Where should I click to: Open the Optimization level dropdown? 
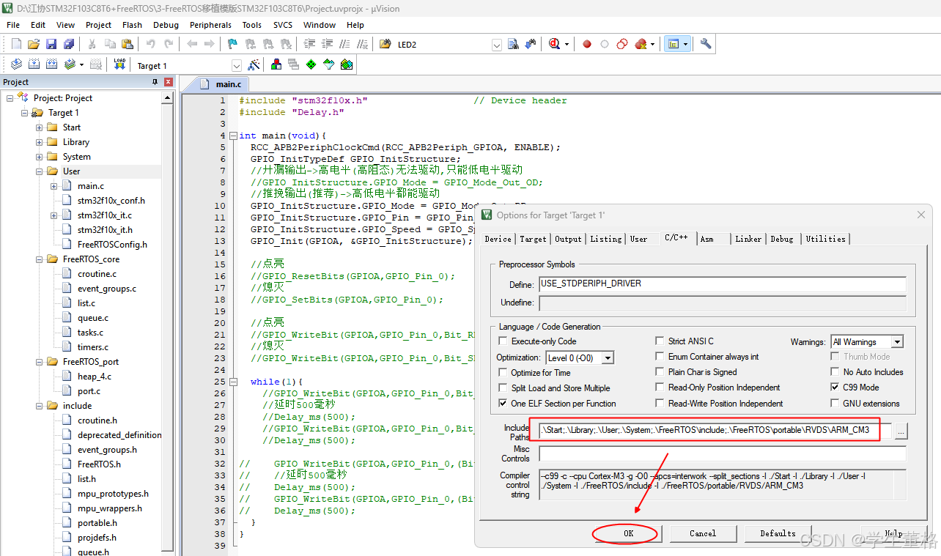click(x=608, y=358)
